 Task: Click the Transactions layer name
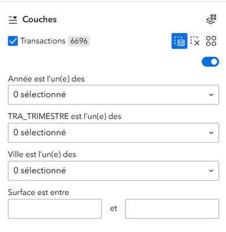tap(43, 41)
